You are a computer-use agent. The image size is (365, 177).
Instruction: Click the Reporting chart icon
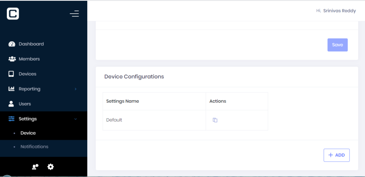[x=12, y=89]
